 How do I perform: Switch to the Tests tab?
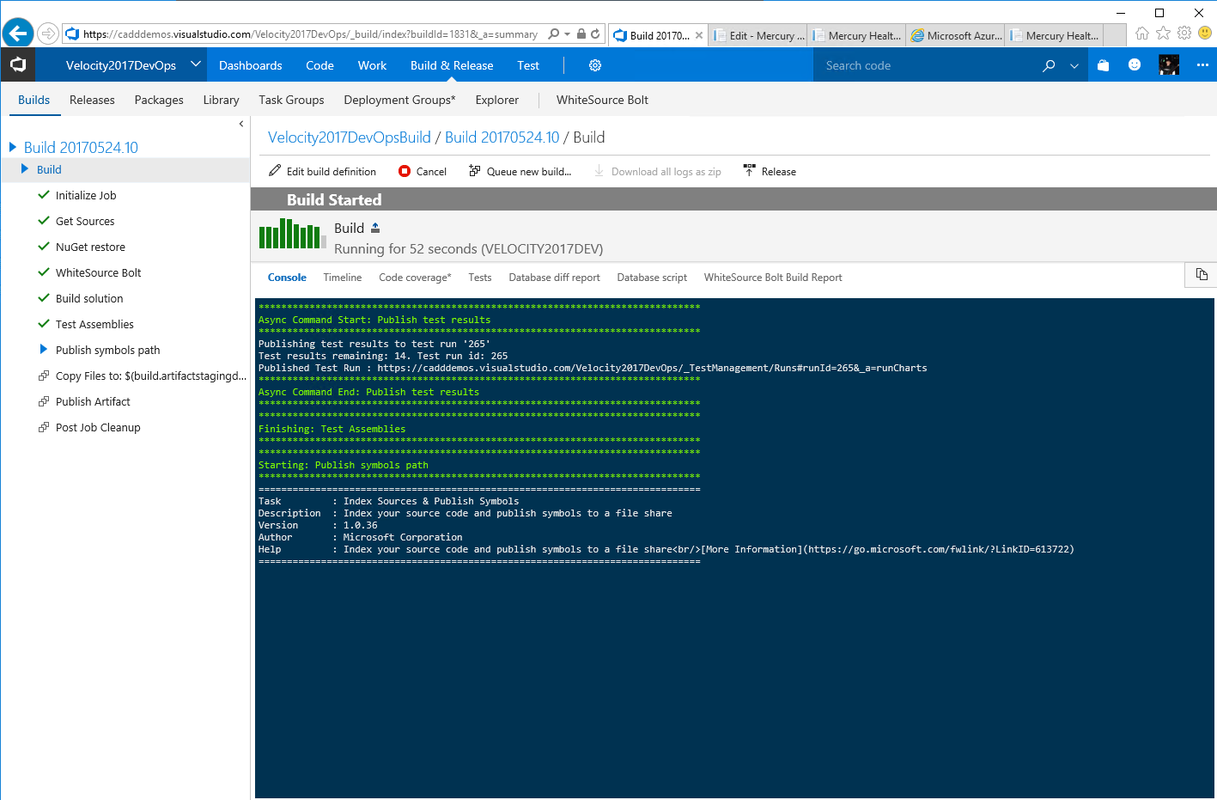480,278
